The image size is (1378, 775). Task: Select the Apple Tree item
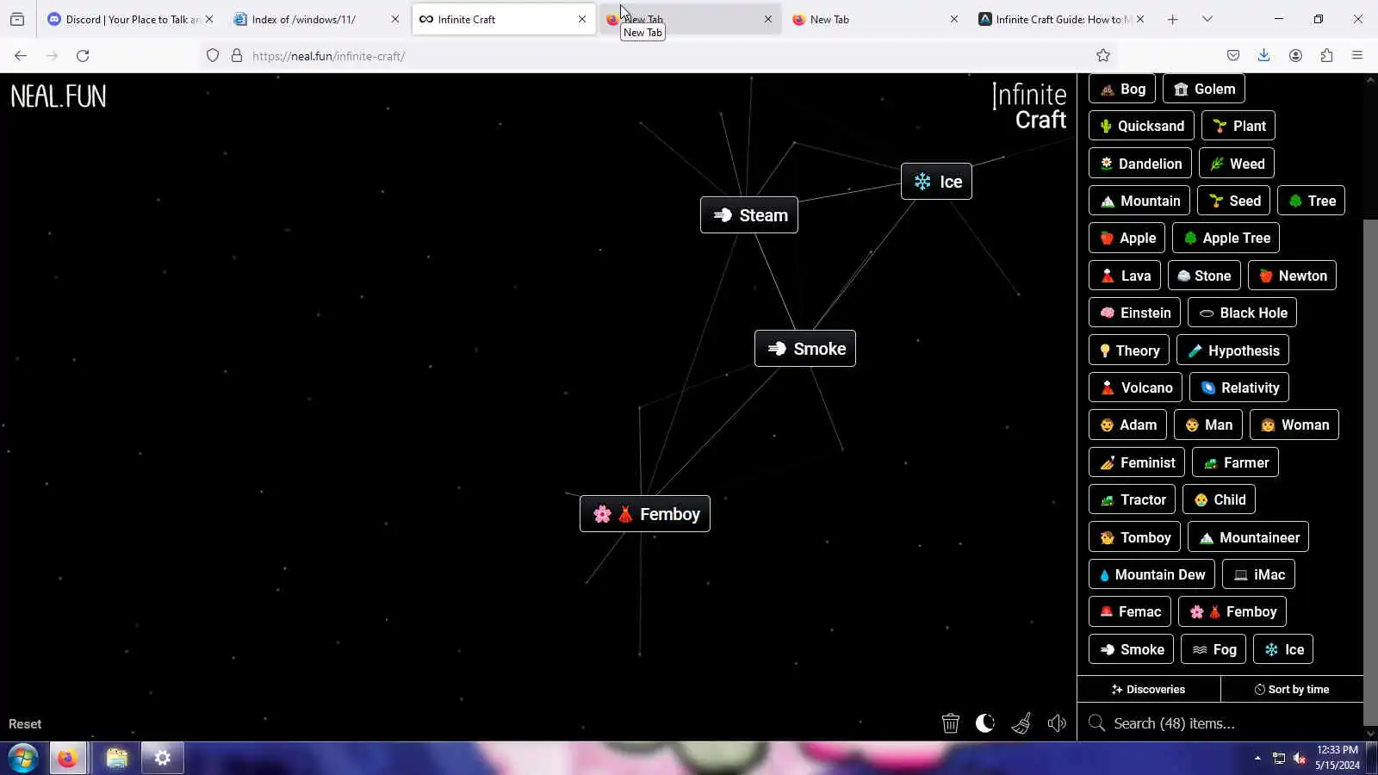click(x=1226, y=238)
